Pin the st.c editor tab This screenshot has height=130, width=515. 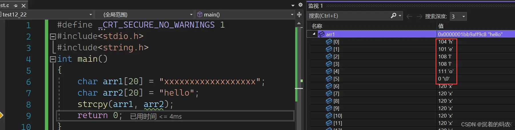point(15,6)
